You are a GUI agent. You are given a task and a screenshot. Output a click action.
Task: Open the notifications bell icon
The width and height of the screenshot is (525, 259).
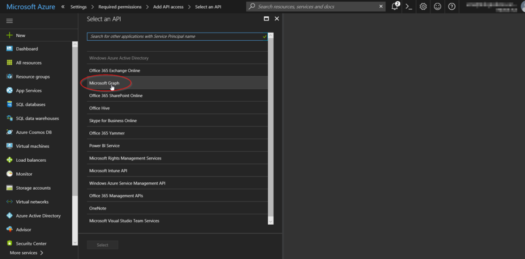(395, 6)
